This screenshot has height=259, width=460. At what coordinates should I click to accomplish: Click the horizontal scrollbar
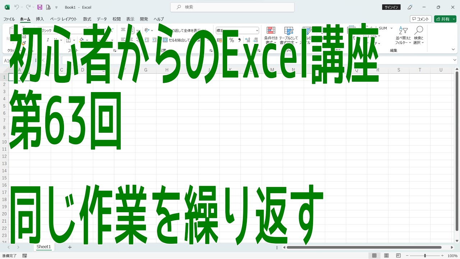point(364,247)
